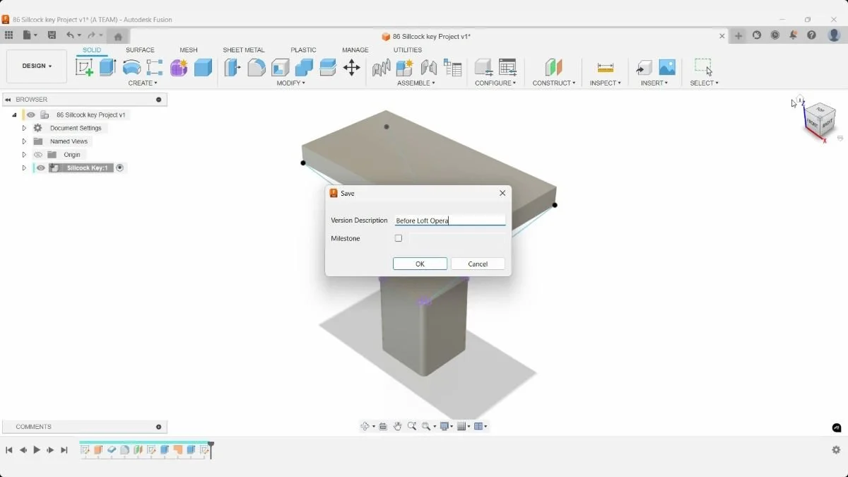Click the Press Pull tool icon
The image size is (848, 477).
click(232, 67)
